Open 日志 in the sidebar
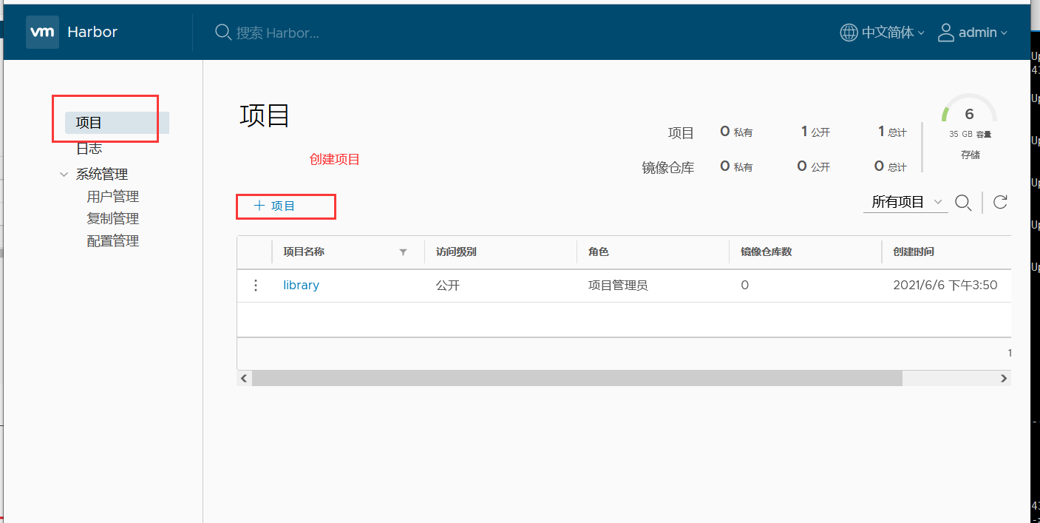Screen dimensions: 1040x523 (89, 149)
